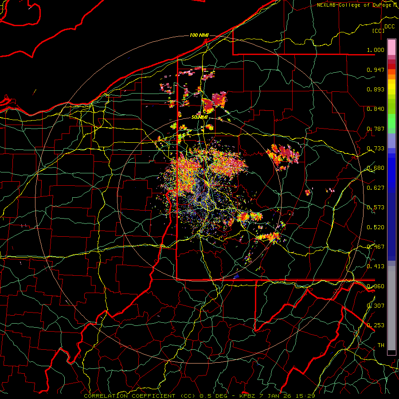Viewport: 399px width, 399px height.
Task: Click the DCC label above the color scale
Action: click(389, 27)
